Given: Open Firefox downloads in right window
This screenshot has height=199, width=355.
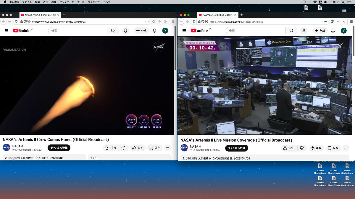Looking at the screenshot, I should click(338, 22).
